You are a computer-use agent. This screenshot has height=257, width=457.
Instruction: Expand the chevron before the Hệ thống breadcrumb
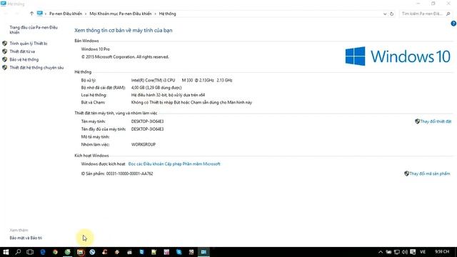click(156, 14)
